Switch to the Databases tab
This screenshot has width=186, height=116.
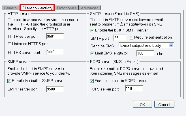tap(67, 8)
